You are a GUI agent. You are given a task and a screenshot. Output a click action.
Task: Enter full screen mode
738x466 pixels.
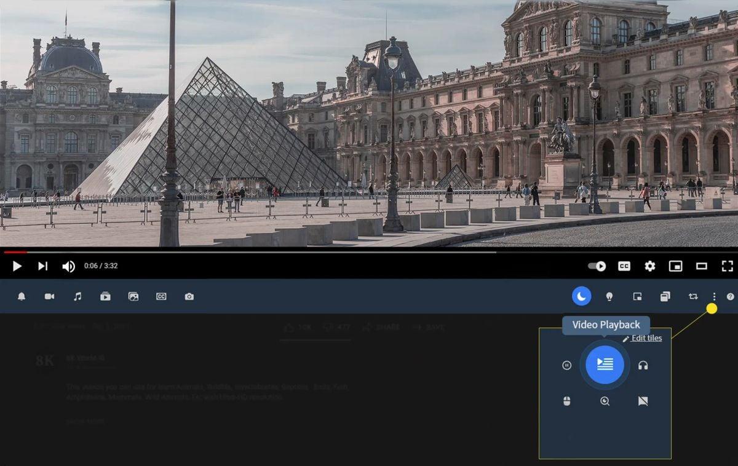point(727,266)
